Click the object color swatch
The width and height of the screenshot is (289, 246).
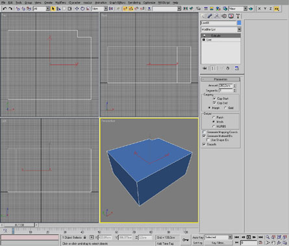[x=239, y=23]
